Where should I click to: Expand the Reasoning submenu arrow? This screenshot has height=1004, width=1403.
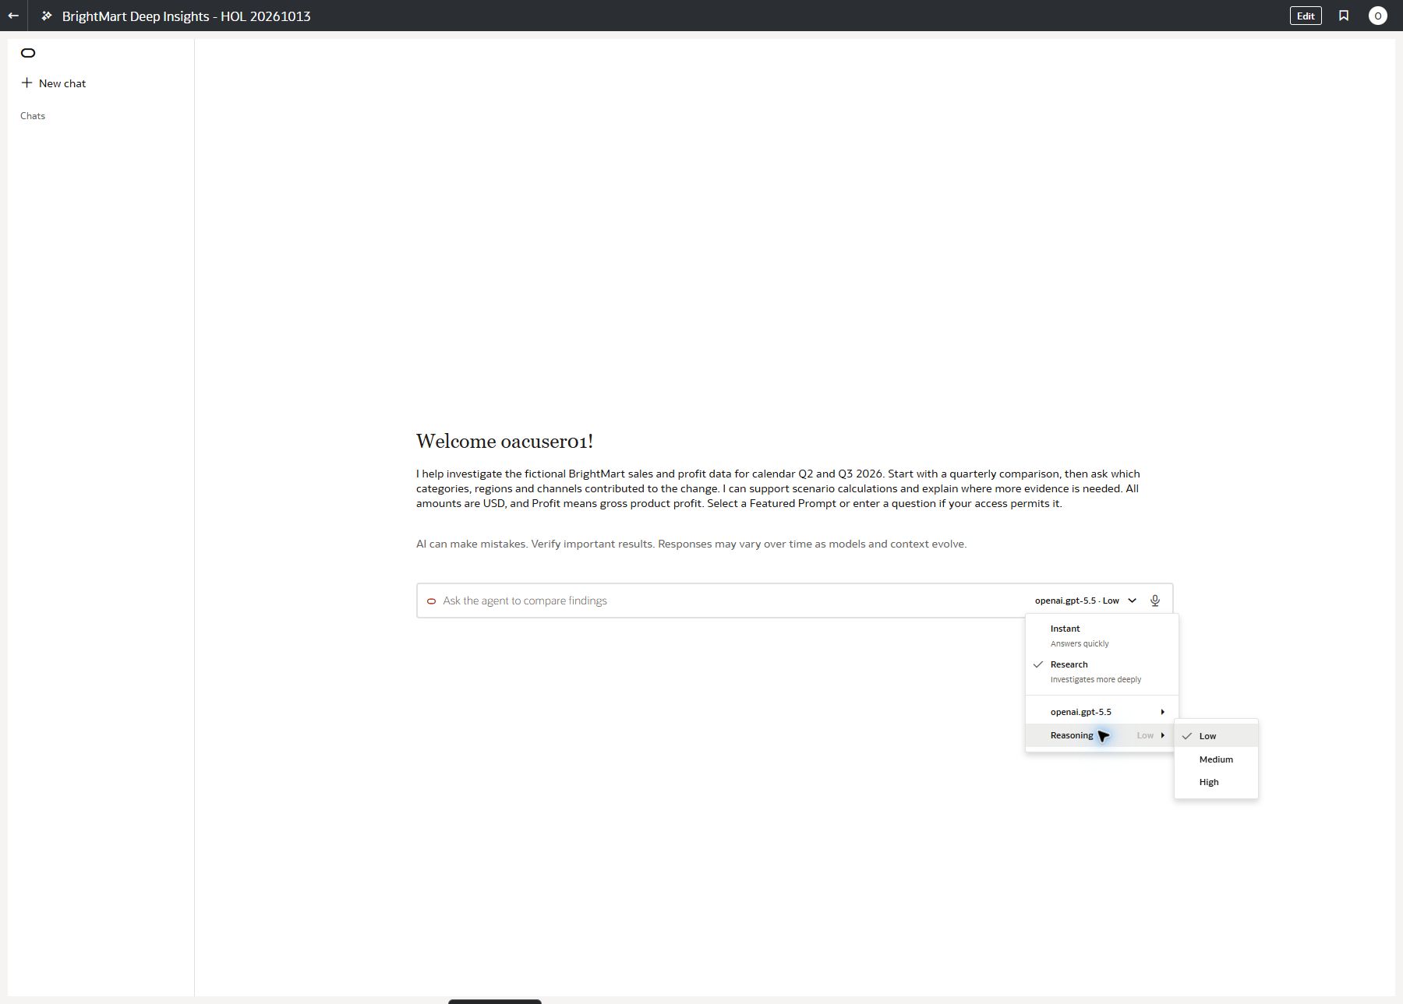click(1162, 735)
